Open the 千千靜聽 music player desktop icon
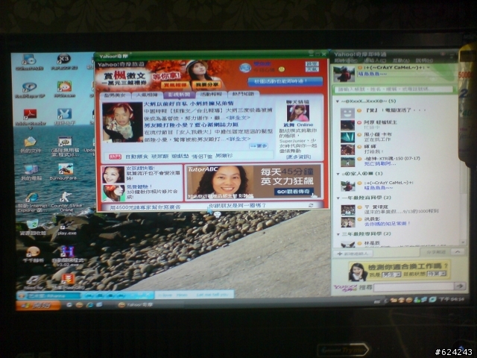 (x=33, y=254)
